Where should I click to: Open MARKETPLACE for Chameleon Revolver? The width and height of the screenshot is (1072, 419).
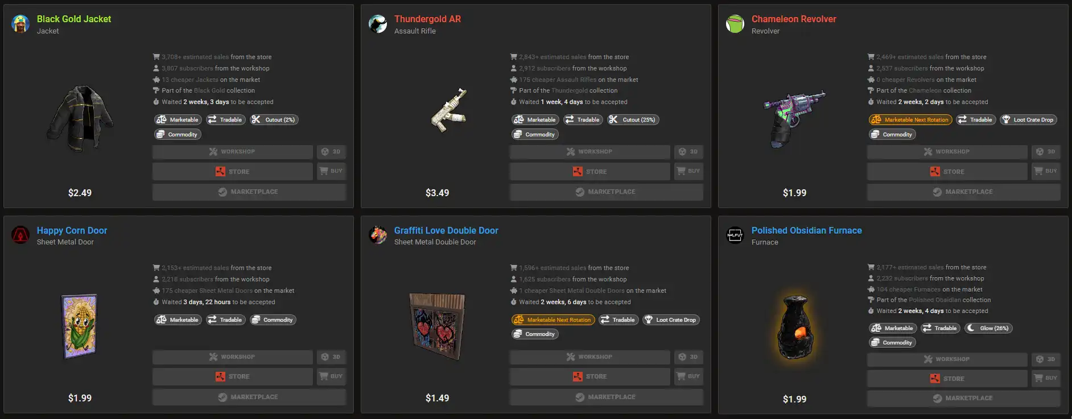(963, 192)
